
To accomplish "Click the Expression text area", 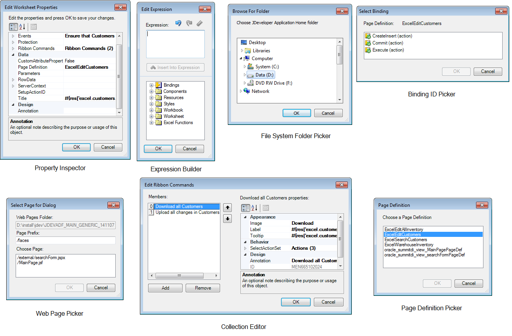I will coord(175,44).
